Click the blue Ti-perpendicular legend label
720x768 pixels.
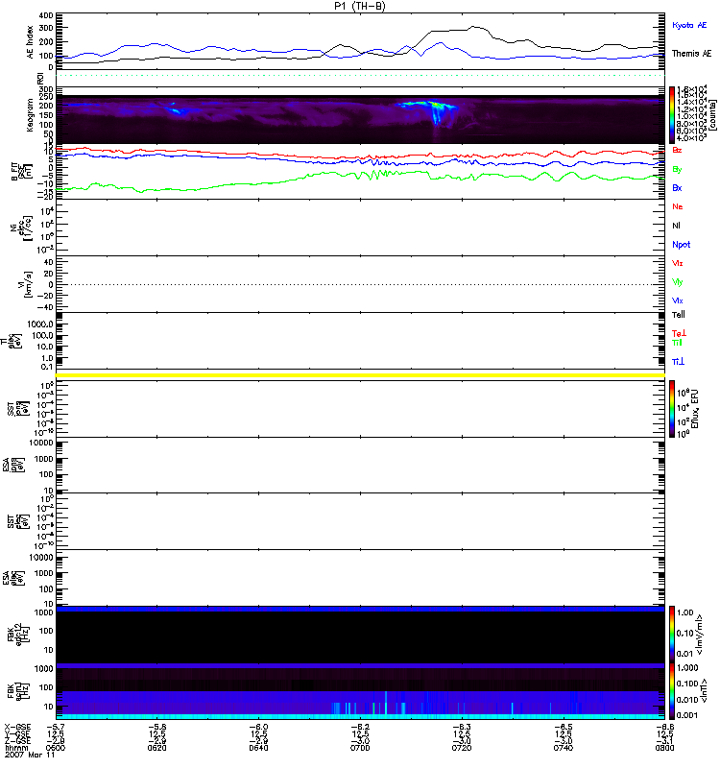[678, 362]
